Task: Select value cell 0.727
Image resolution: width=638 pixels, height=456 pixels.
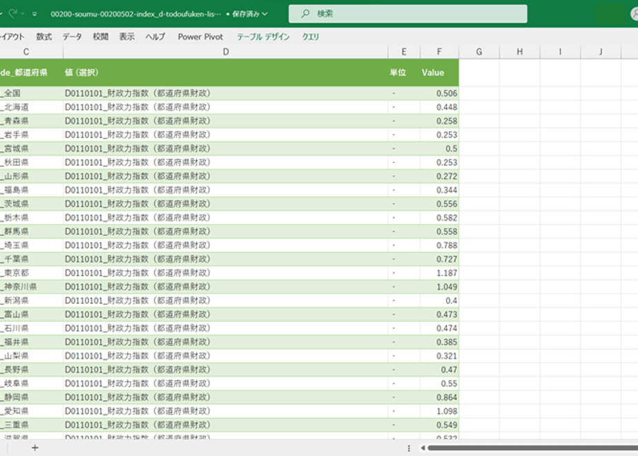Action: coord(439,259)
